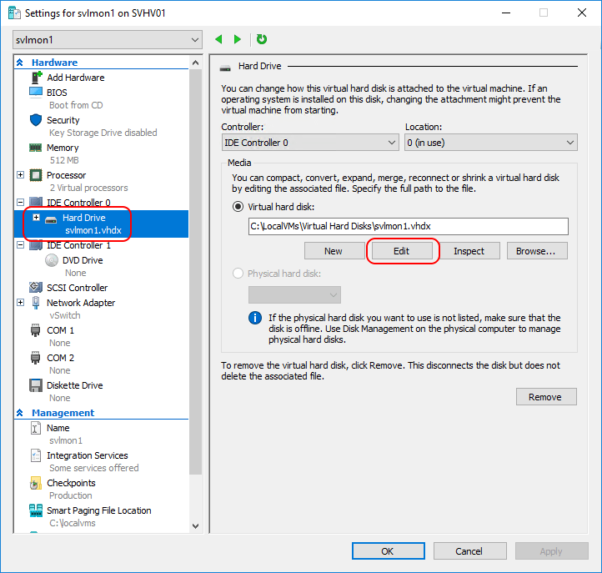Close the Settings window
Image resolution: width=602 pixels, height=573 pixels.
(x=582, y=13)
